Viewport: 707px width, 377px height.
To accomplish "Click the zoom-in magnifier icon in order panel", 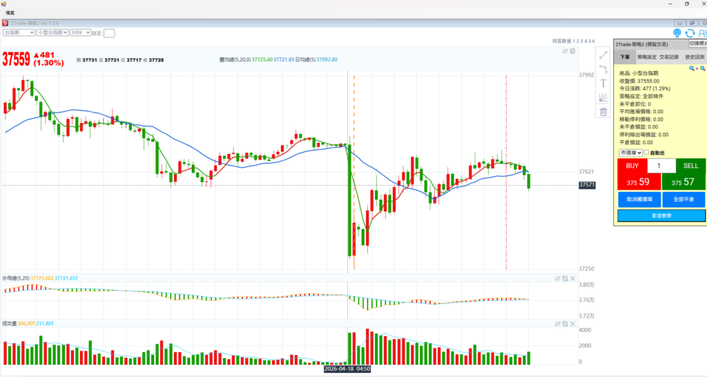I will [x=693, y=68].
